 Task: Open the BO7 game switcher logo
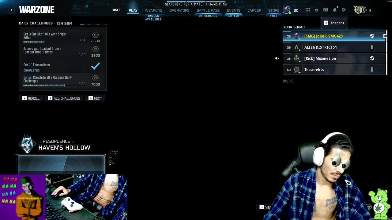tap(116, 10)
